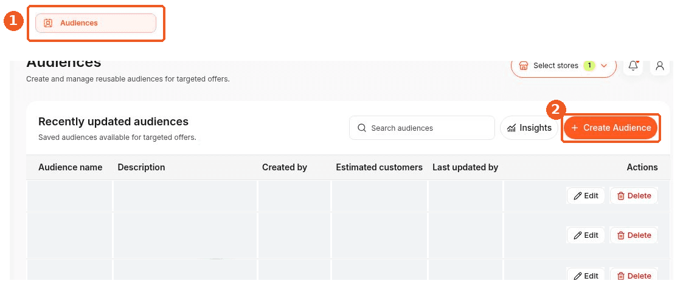Click the Description column header
This screenshot has height=292, width=683.
pyautogui.click(x=141, y=167)
